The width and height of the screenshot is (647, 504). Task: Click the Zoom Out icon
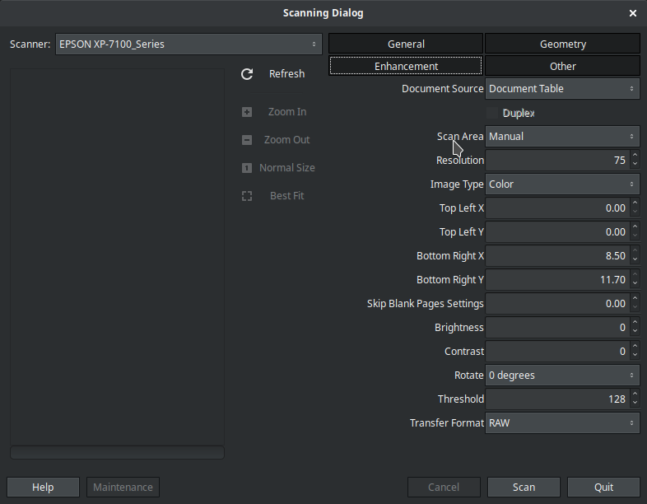click(247, 140)
